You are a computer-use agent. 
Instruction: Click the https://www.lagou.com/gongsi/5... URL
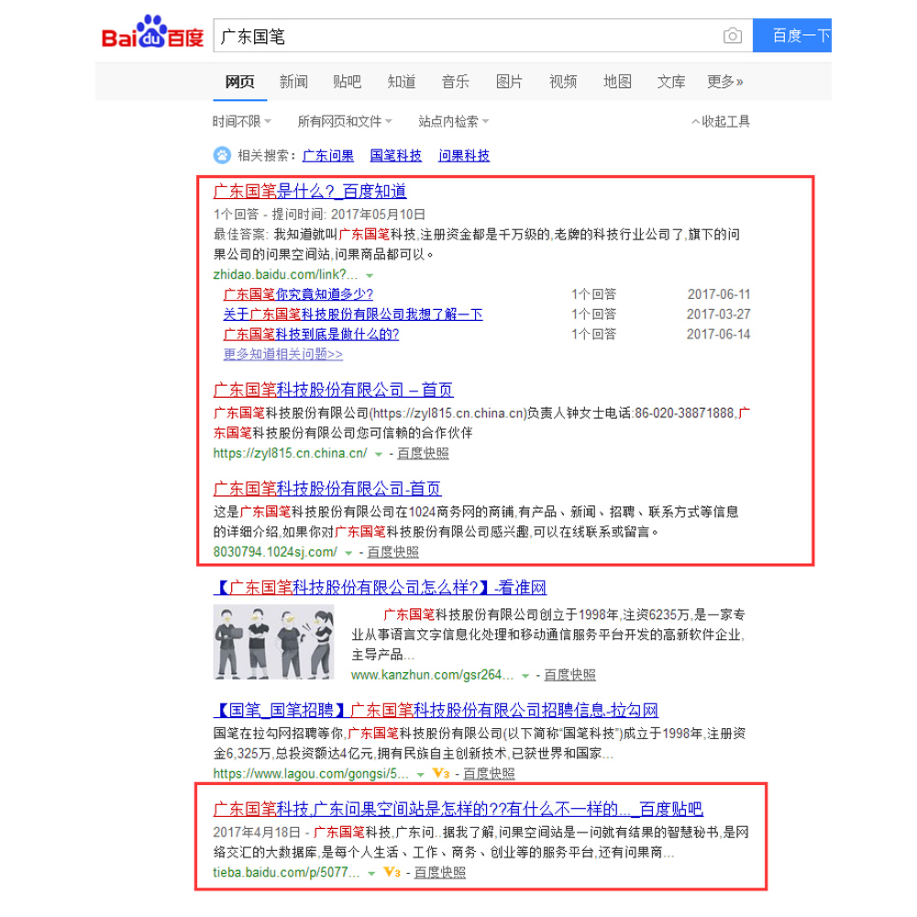click(x=311, y=774)
